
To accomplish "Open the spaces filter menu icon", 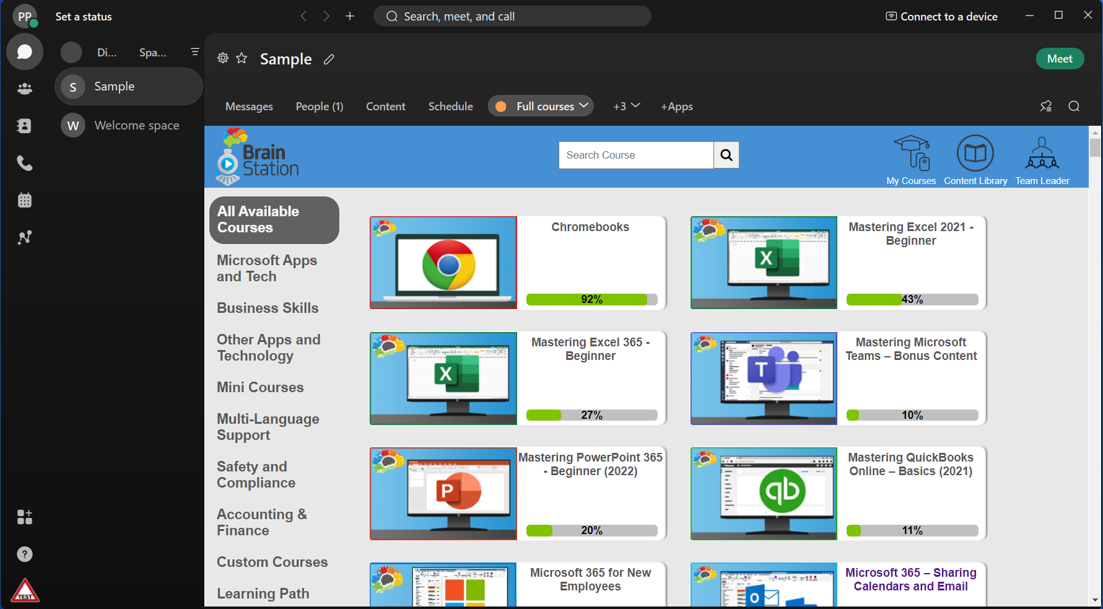I will pyautogui.click(x=195, y=52).
